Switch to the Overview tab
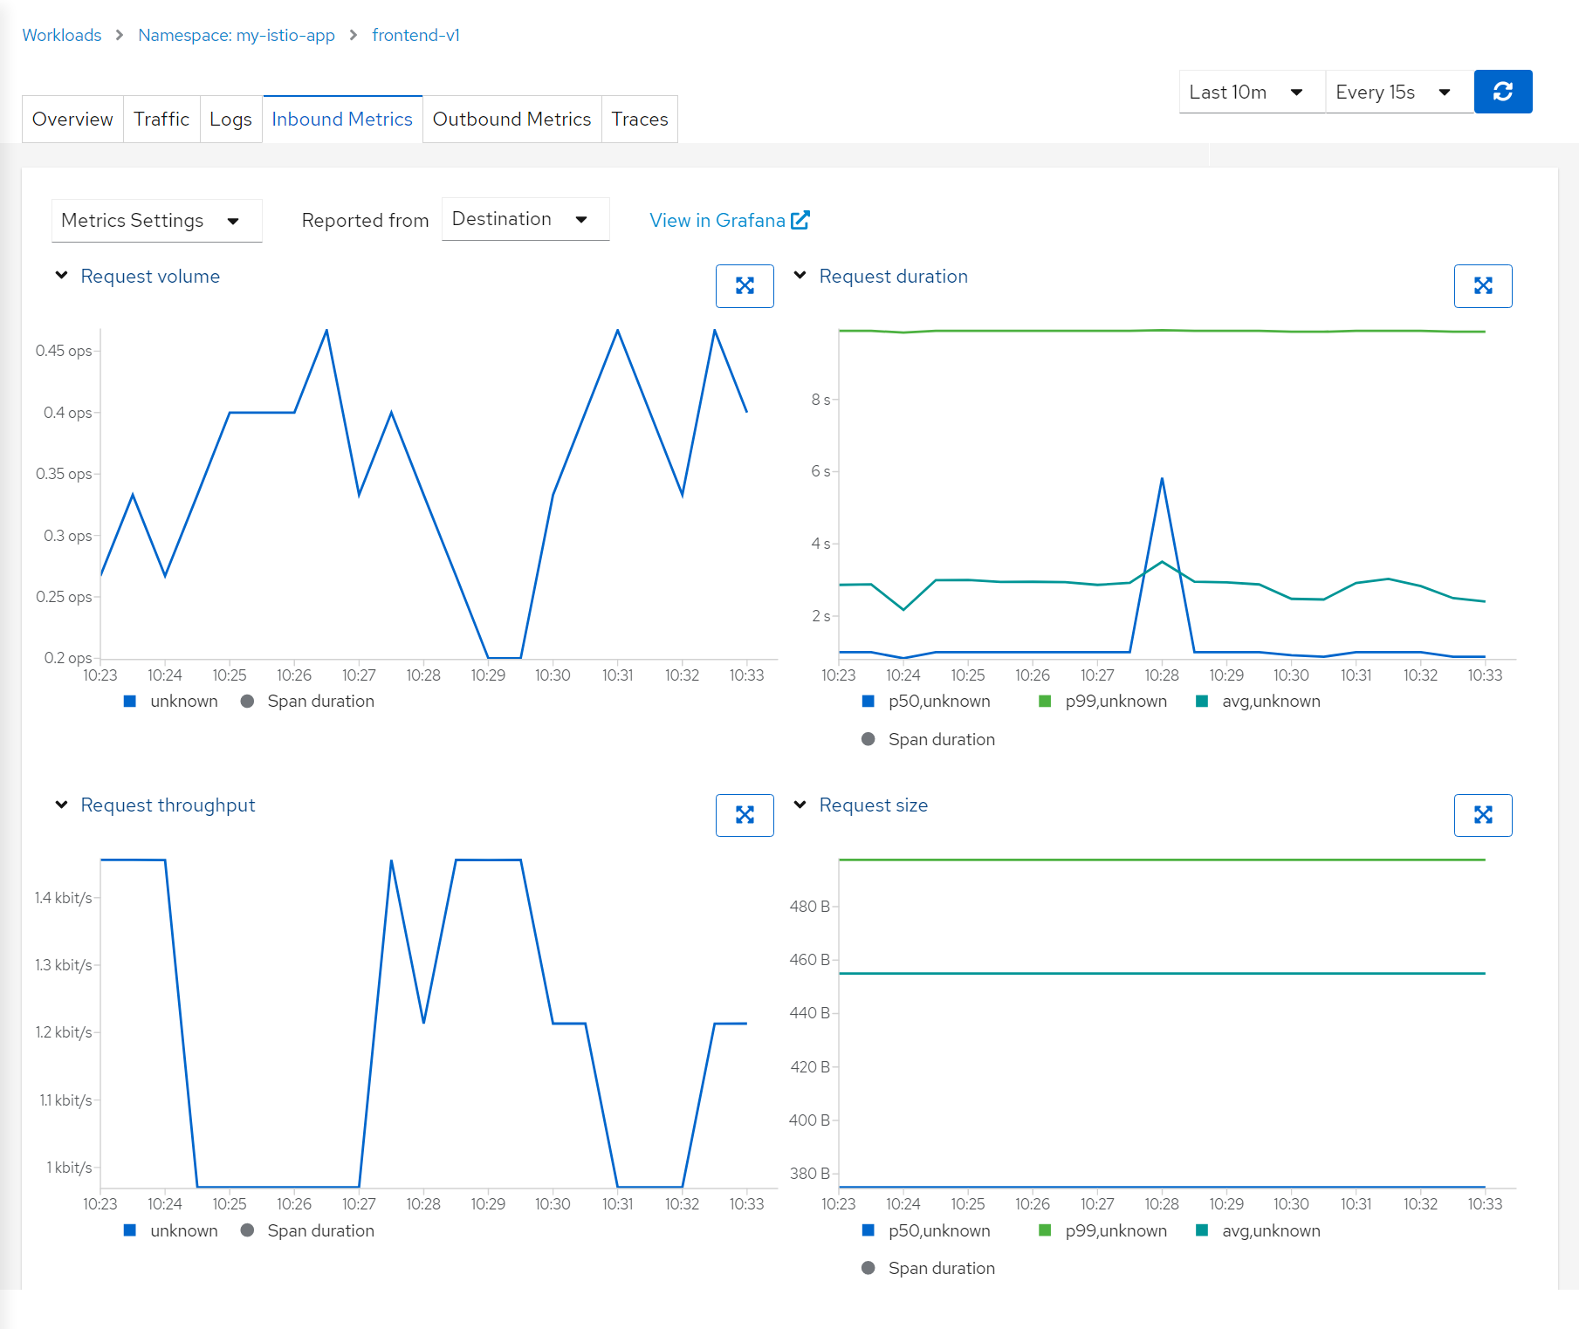Screen dimensions: 1579x1329 (x=72, y=119)
